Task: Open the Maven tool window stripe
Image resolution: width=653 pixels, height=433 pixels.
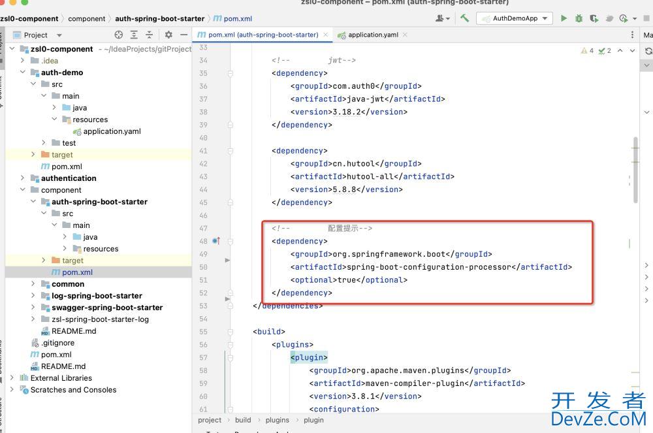Action: (x=648, y=35)
